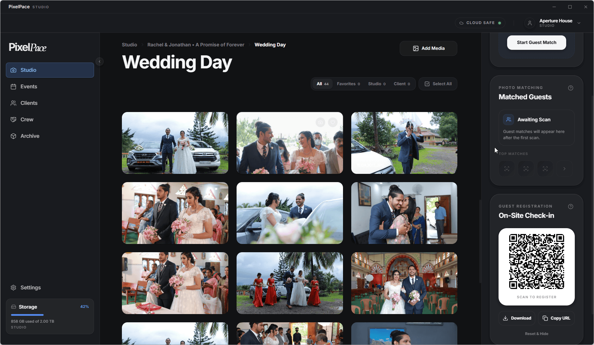Image resolution: width=594 pixels, height=345 pixels.
Task: Close the PixelPace Studio window
Action: [x=586, y=7]
